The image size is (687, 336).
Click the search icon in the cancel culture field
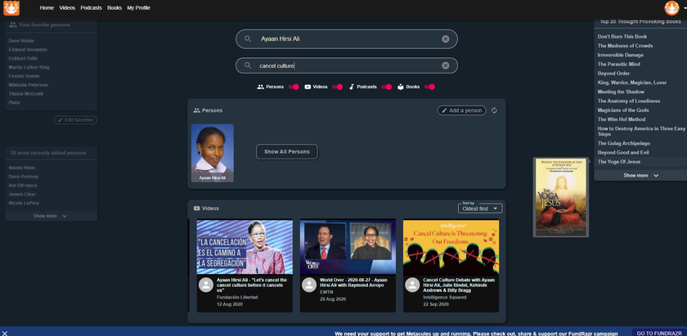248,65
